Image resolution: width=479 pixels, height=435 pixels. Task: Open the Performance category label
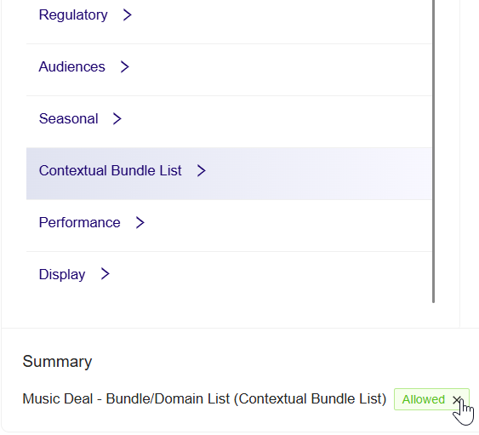[x=79, y=222]
